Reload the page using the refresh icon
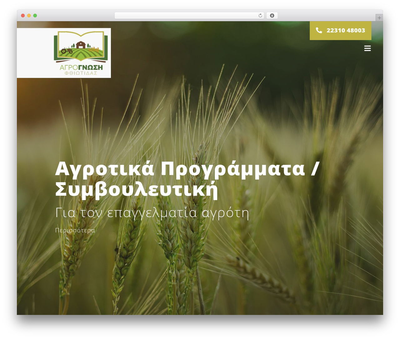The image size is (400, 339). tap(260, 16)
